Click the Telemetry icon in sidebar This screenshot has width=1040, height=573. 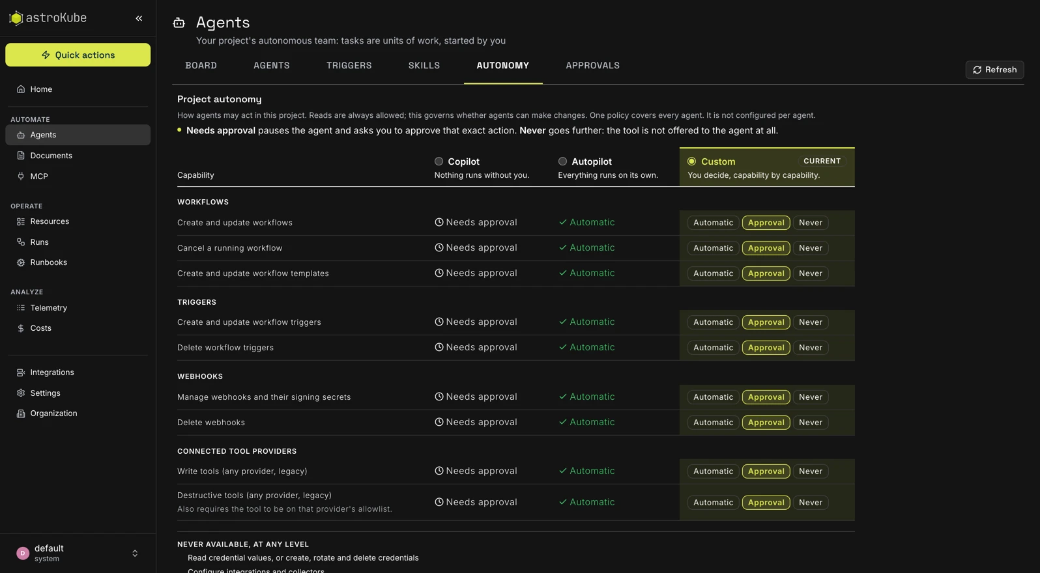click(x=21, y=308)
